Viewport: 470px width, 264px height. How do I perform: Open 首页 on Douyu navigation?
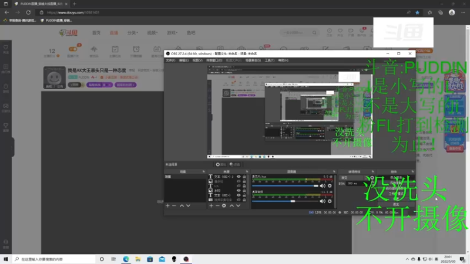click(96, 33)
